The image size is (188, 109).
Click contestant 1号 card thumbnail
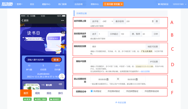(x=32, y=87)
